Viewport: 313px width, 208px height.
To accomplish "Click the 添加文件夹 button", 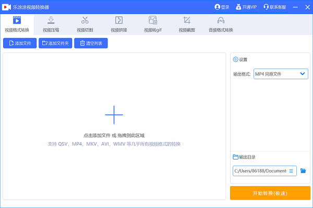I will pos(55,43).
